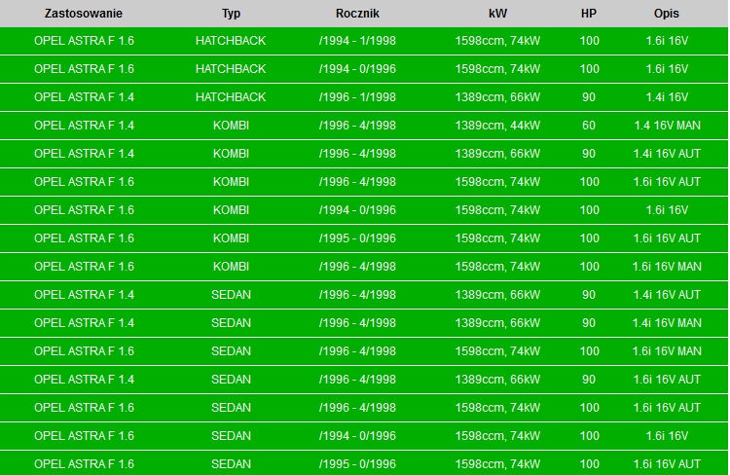This screenshot has width=730, height=475.
Task: Click '/1994 - 0/1996' in the SEDAN row
Action: pos(357,436)
